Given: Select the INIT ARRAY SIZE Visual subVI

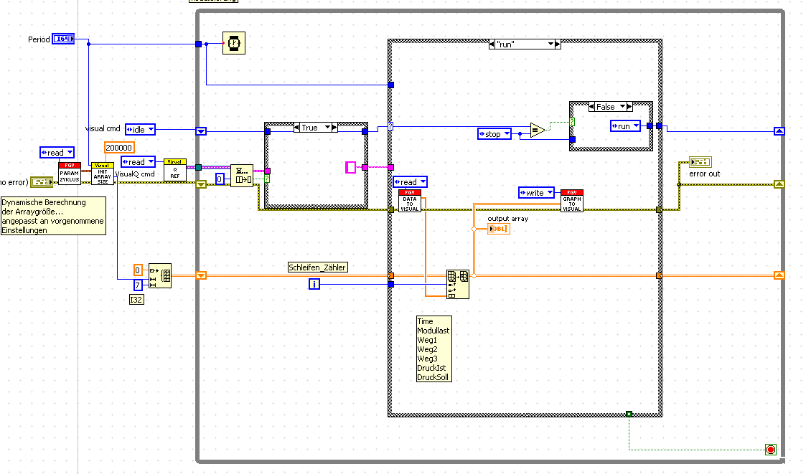Looking at the screenshot, I should pyautogui.click(x=103, y=173).
